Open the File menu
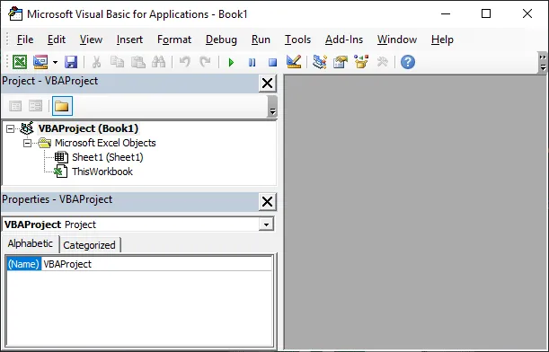Viewport: 549px width, 352px height. 25,40
